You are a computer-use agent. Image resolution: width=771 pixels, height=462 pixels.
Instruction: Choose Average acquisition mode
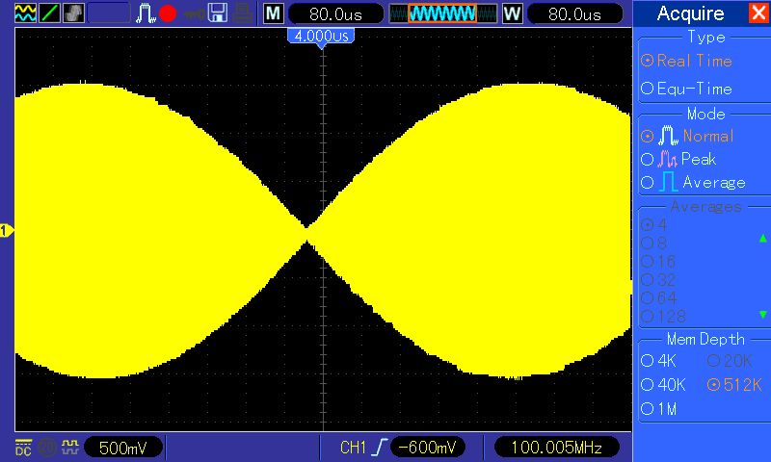point(693,182)
